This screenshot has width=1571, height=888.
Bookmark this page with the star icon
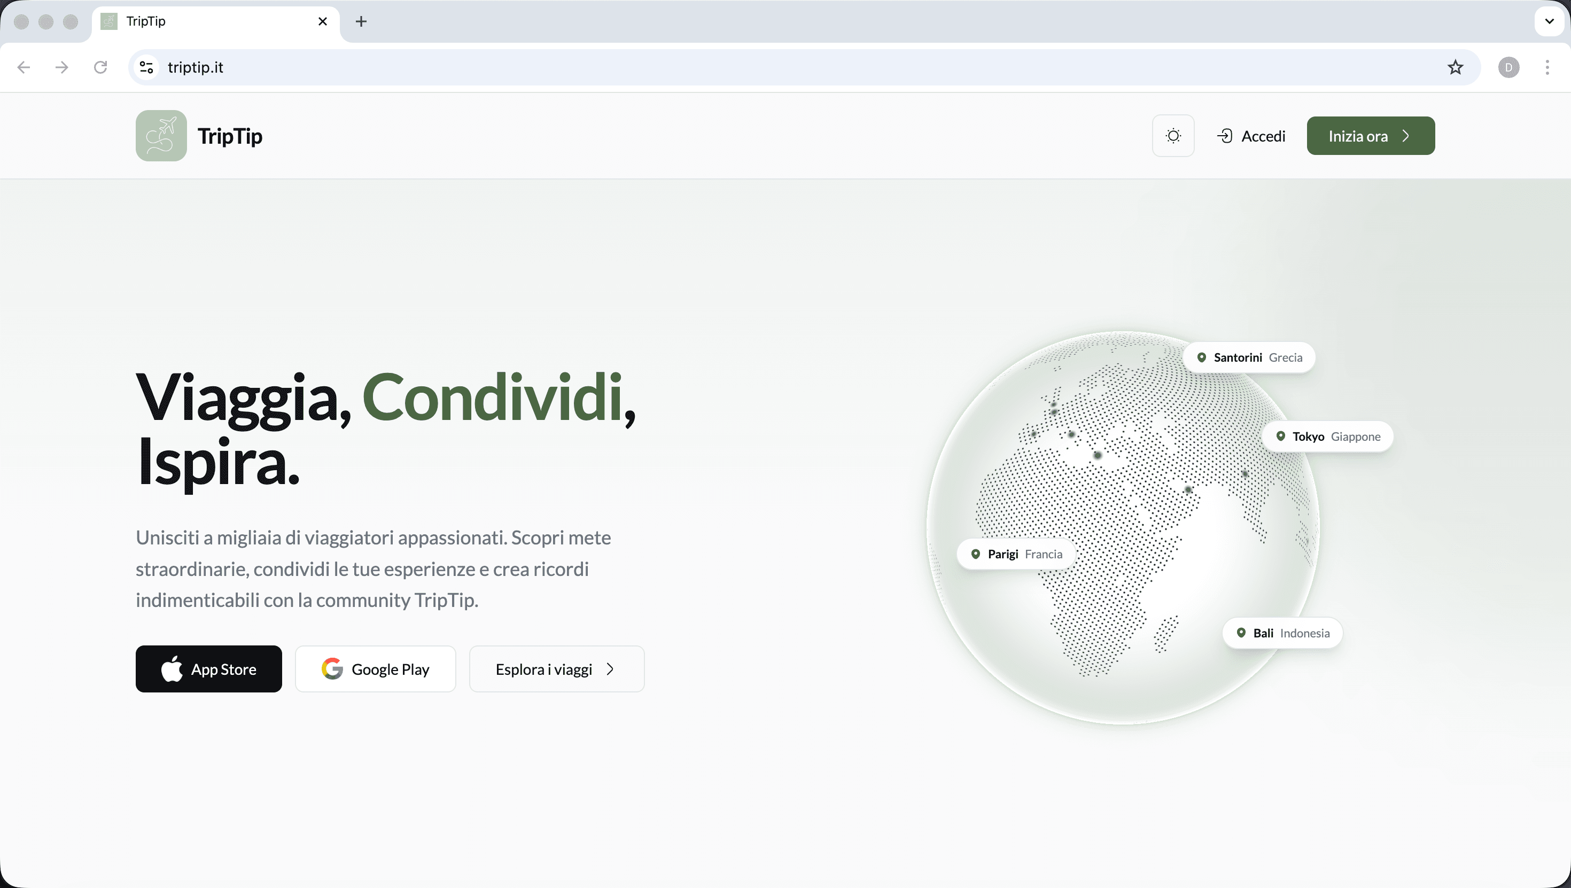(1455, 67)
